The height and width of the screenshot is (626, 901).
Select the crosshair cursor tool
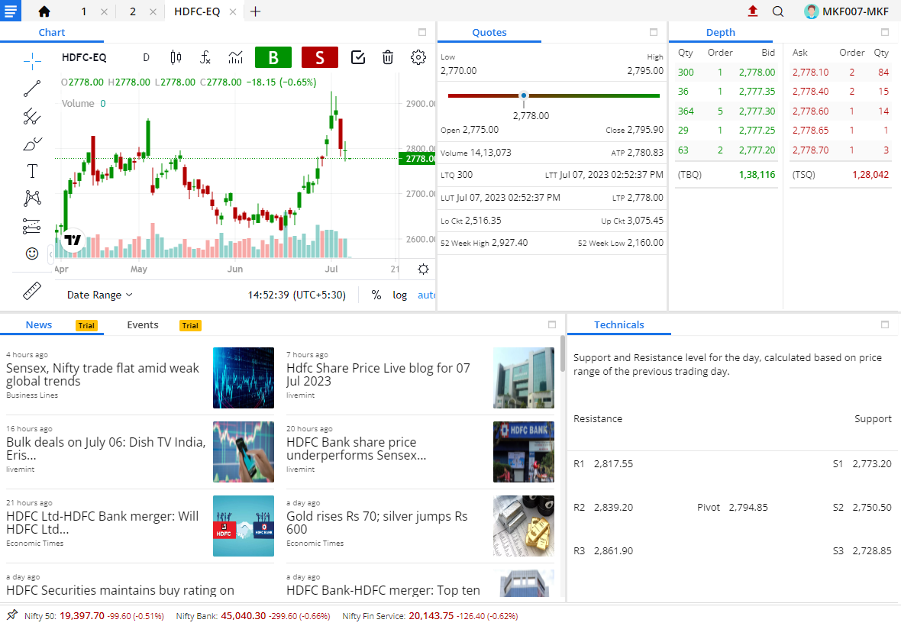pos(32,60)
